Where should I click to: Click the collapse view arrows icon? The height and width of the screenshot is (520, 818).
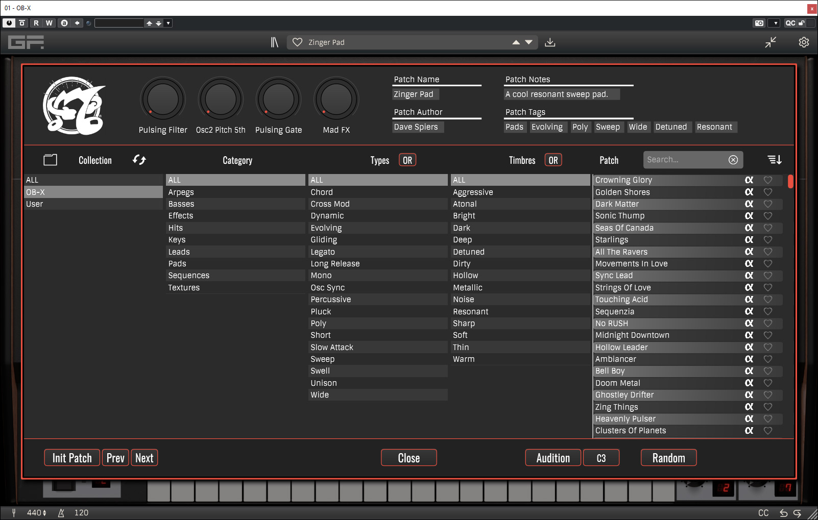click(771, 42)
